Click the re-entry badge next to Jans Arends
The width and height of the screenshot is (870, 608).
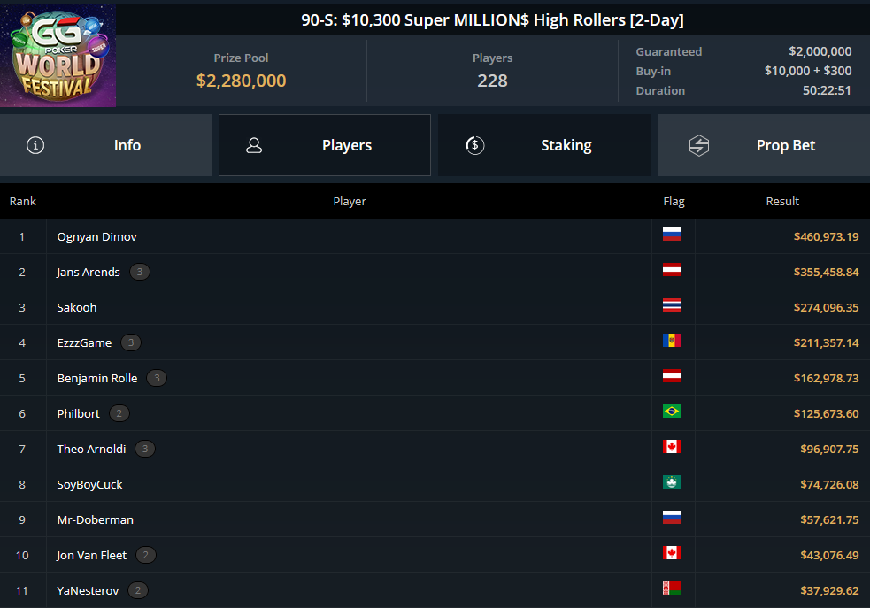140,272
